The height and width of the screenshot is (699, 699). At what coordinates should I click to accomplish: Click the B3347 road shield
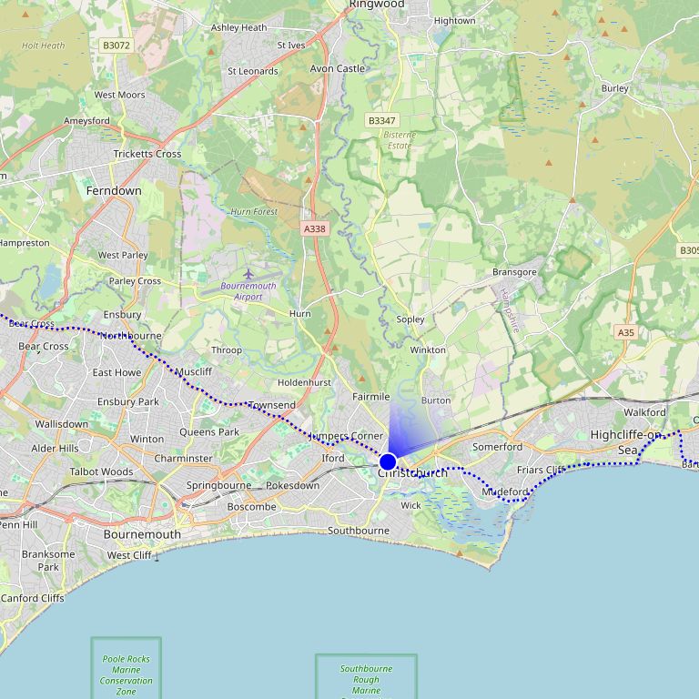382,120
